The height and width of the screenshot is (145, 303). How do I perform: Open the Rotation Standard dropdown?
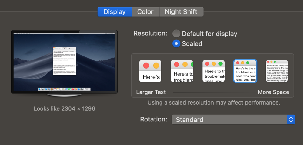coord(229,120)
